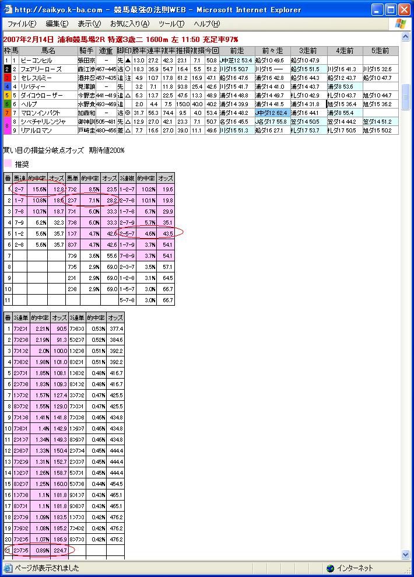
Task: Click the yellow frame 5 color cell
Action: click(x=7, y=95)
